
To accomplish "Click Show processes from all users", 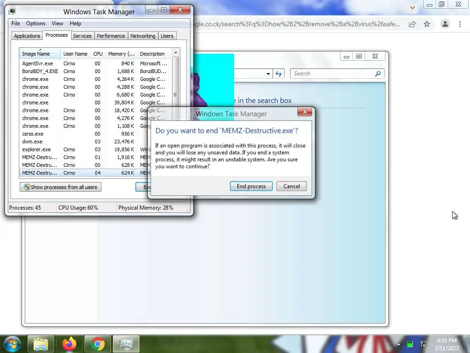I will [61, 187].
